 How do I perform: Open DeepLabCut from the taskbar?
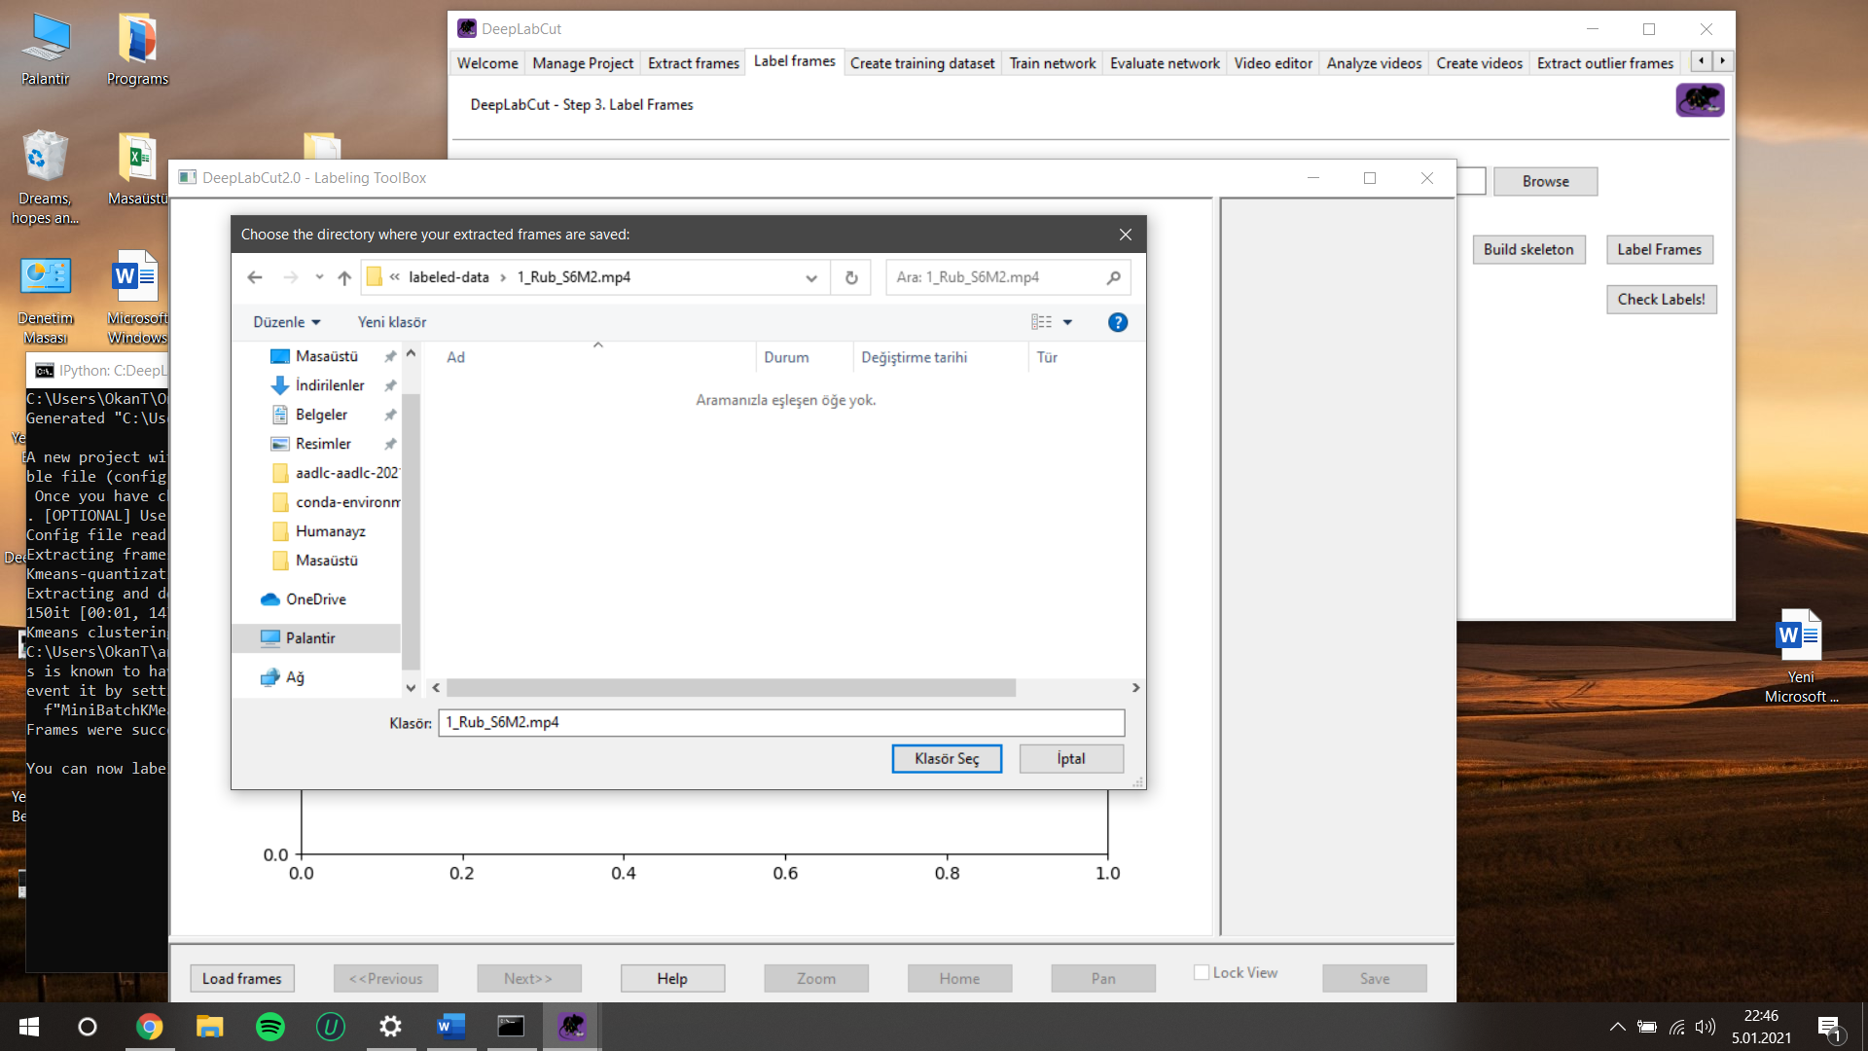(571, 1027)
